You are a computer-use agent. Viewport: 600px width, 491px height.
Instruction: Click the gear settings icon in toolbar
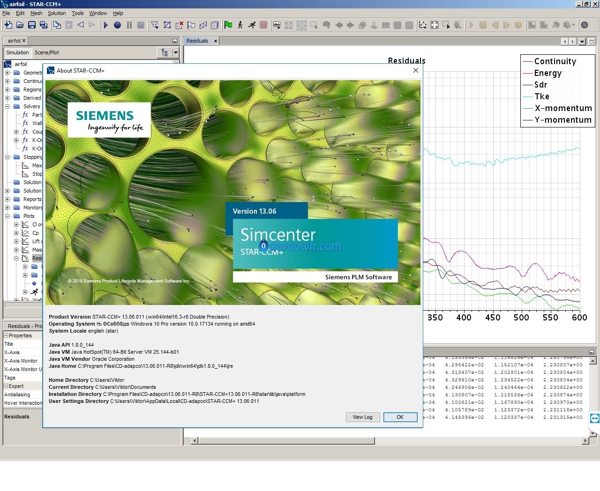pos(585,25)
